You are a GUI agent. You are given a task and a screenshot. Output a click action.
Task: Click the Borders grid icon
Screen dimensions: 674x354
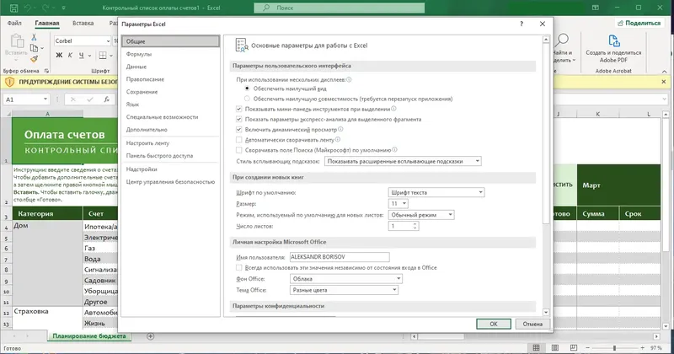(103, 55)
